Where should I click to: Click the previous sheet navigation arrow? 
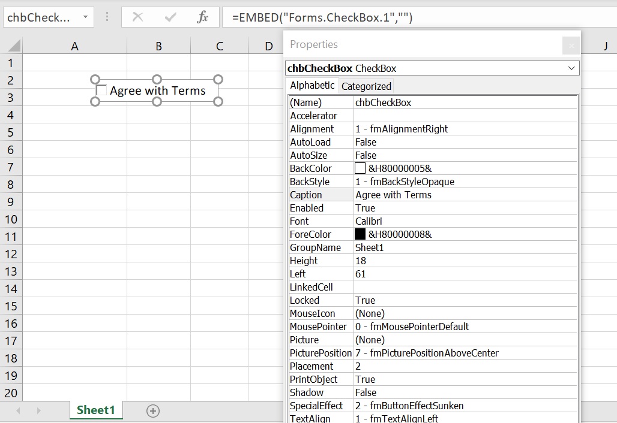(18, 411)
